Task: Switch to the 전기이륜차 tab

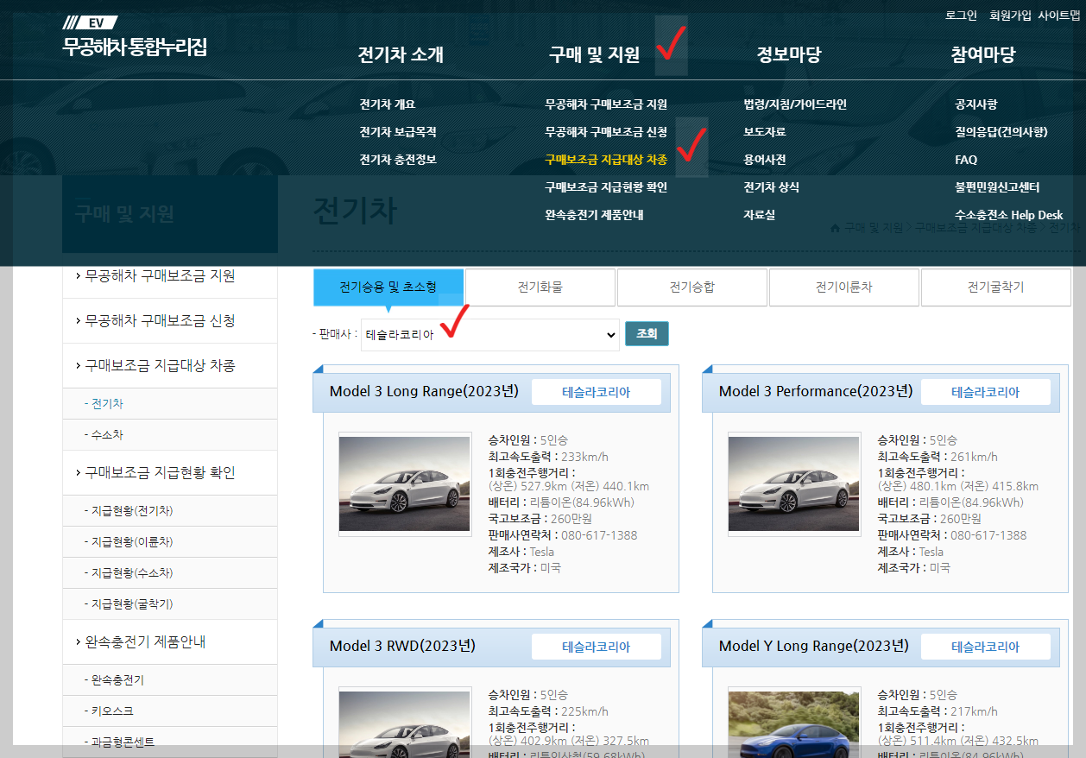Action: tap(843, 286)
